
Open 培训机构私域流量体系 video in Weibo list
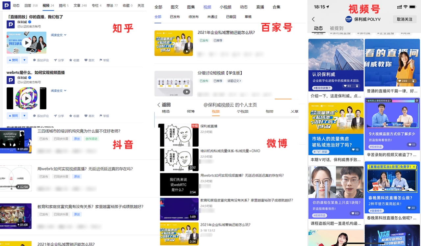tap(230, 151)
